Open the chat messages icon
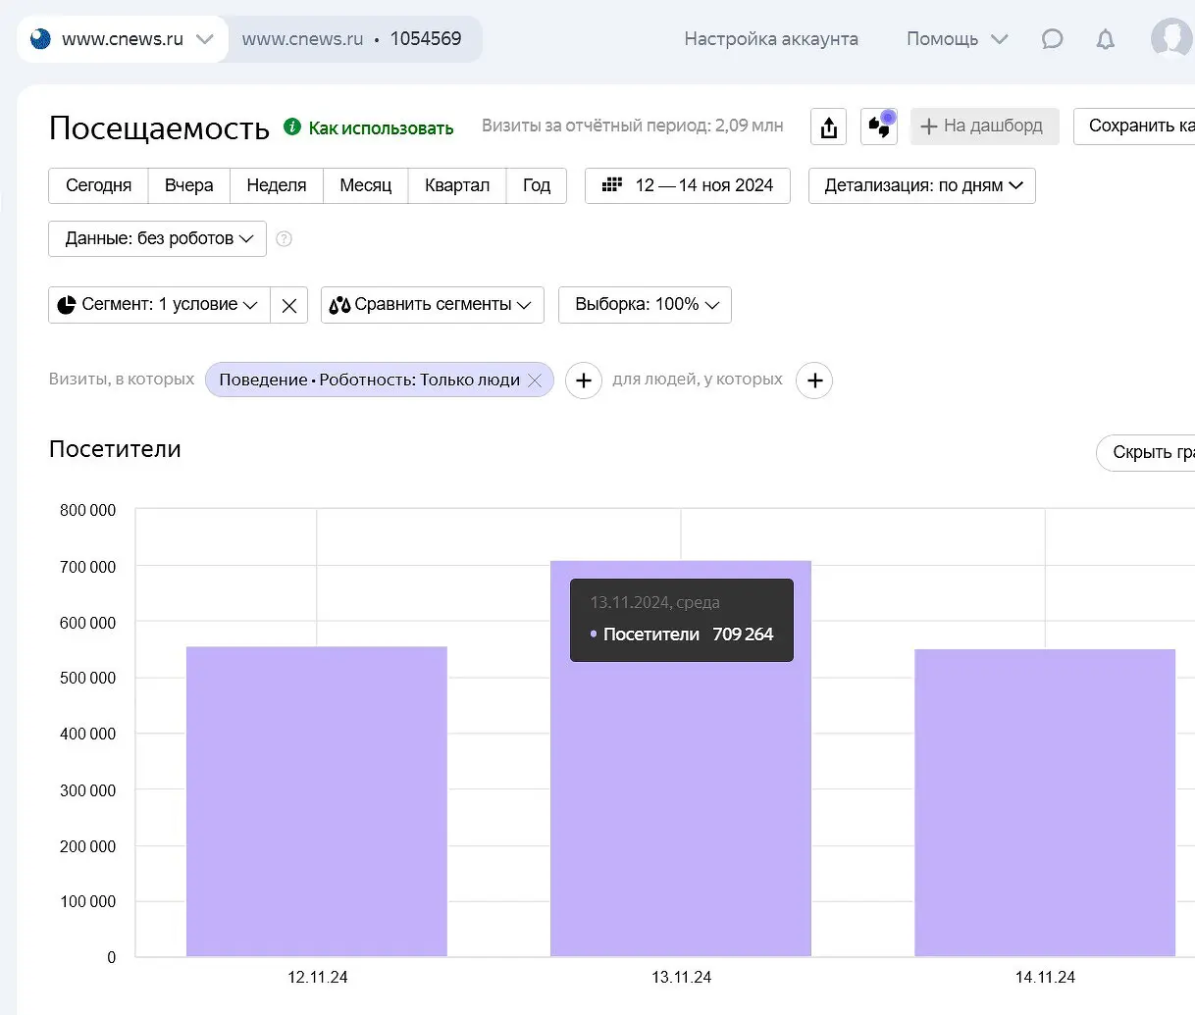 coord(1052,39)
